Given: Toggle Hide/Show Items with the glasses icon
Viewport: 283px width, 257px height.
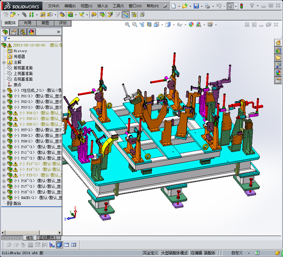Looking at the screenshot, I should click(180, 24).
